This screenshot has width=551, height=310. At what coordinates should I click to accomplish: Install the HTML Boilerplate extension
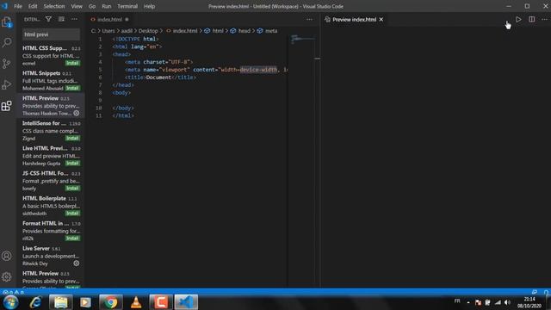pos(72,213)
